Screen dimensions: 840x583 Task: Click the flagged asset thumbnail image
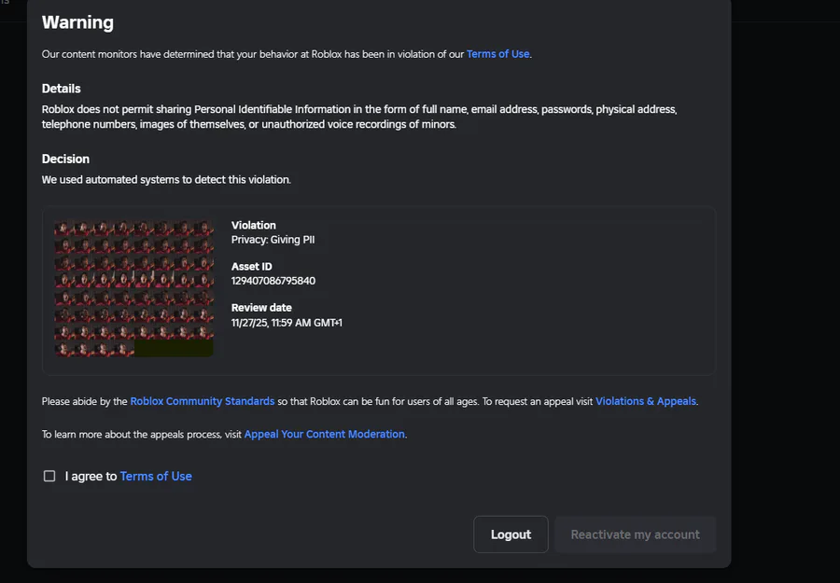coord(133,288)
